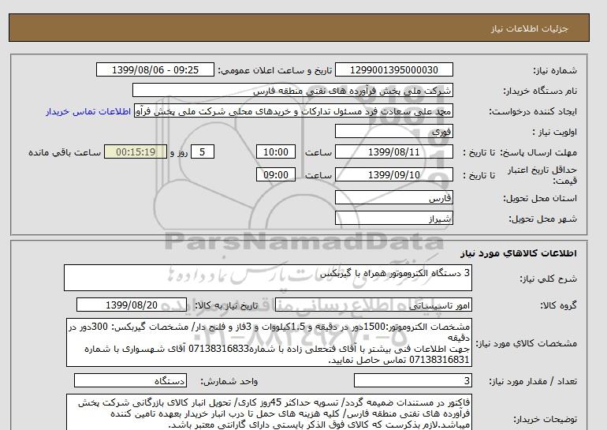The image size is (607, 430).
Task: Click the label گروه کالا
Action: (x=558, y=305)
